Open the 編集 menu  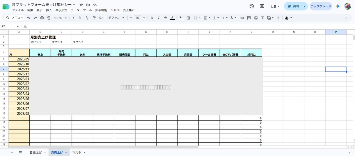tap(30, 10)
